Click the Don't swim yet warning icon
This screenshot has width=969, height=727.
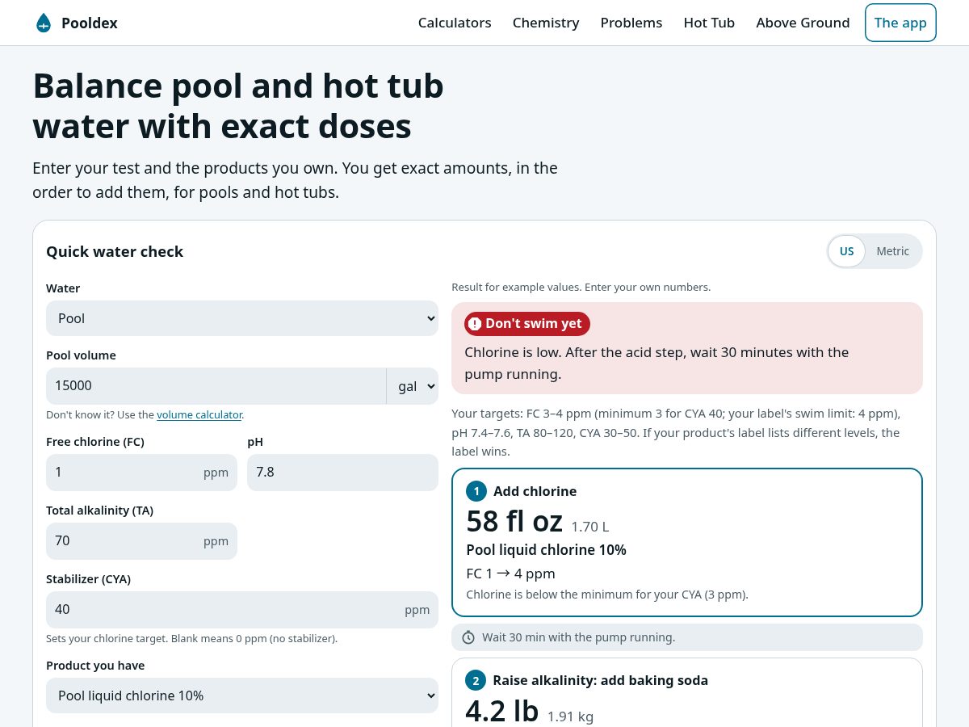coord(475,323)
